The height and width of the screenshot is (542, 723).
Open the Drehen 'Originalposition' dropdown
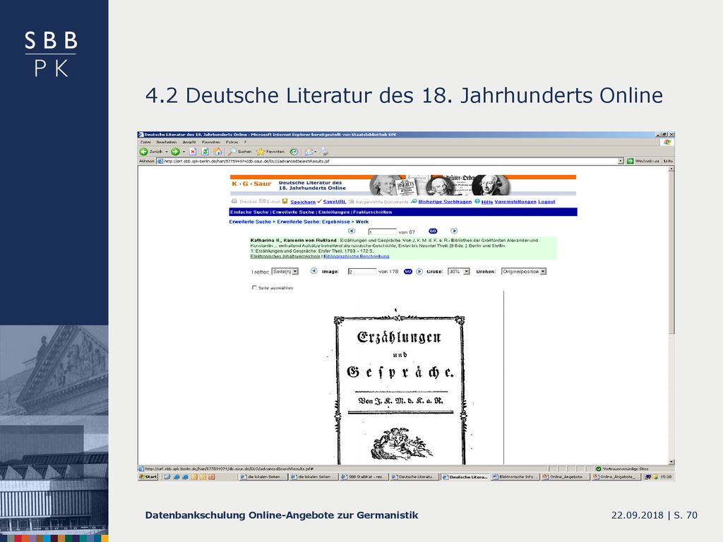525,272
